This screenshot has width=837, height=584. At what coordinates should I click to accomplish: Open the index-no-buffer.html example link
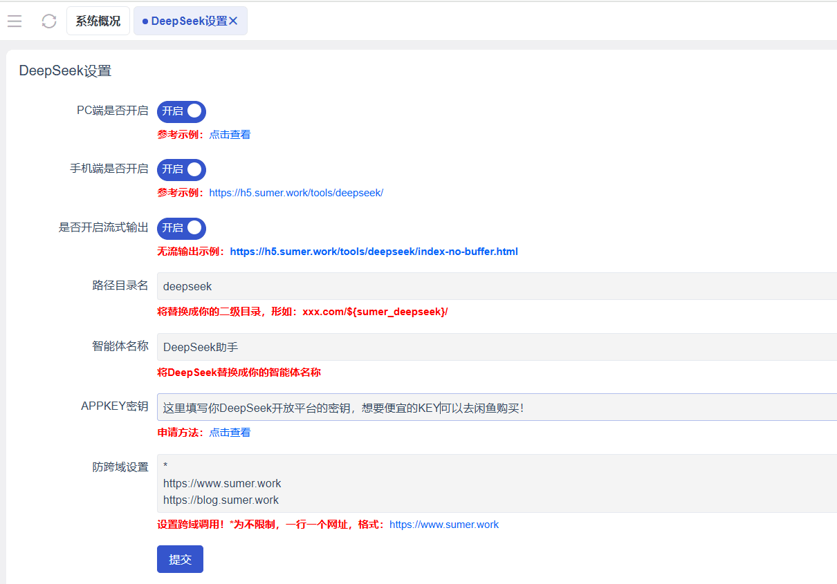click(374, 252)
